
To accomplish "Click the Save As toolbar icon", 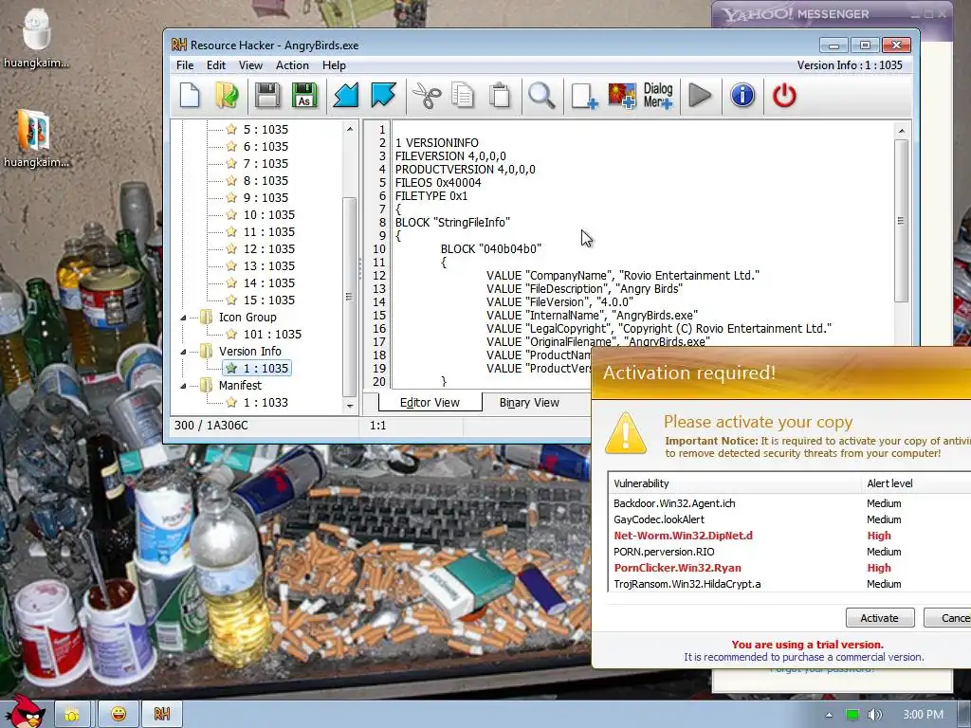I will coord(304,96).
